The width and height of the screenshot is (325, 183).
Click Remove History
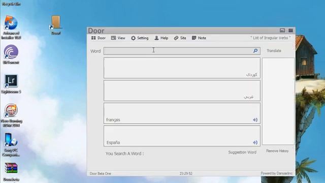(x=277, y=151)
